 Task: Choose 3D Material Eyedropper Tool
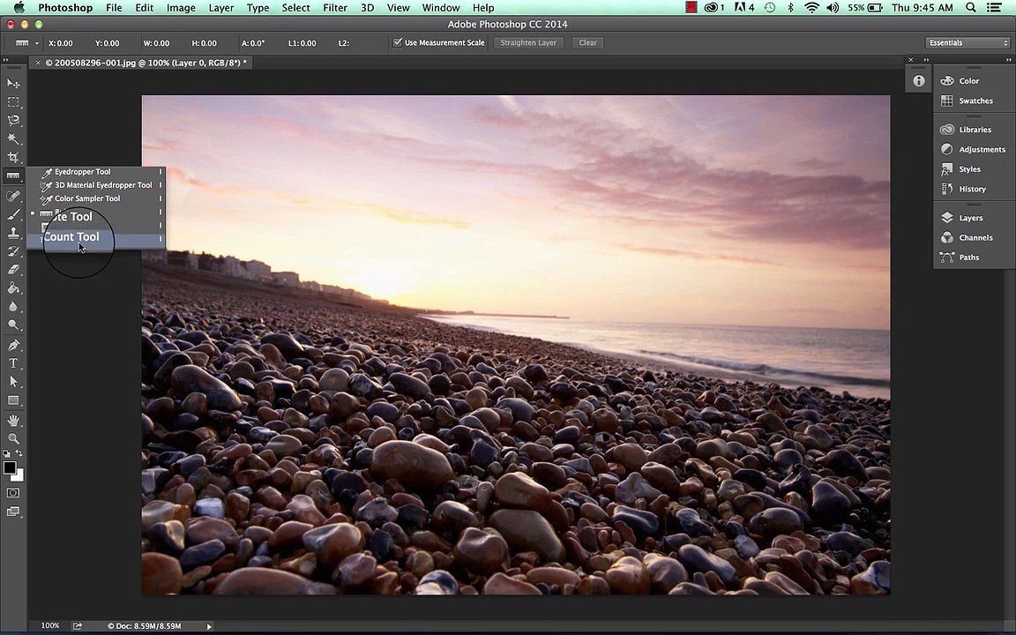96,185
